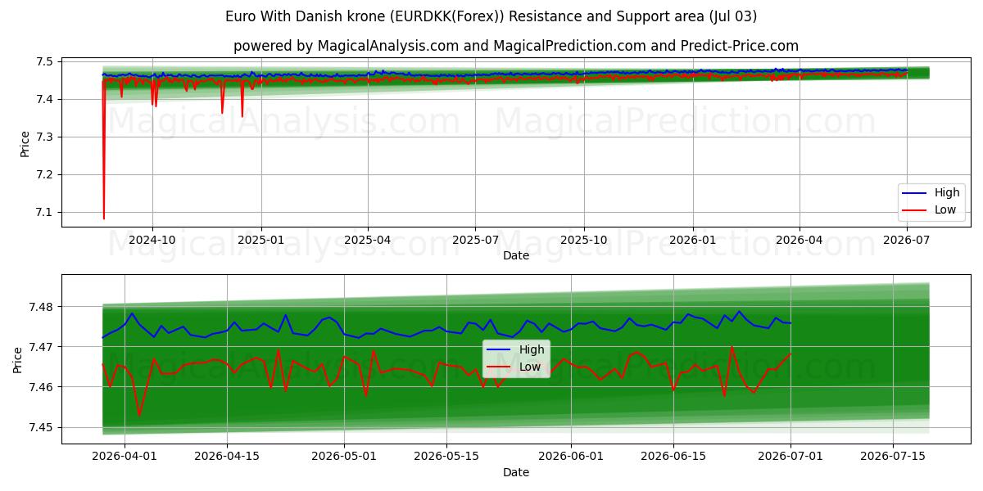
Task: Click the '2026-06-15' date tick label
Action: [673, 457]
